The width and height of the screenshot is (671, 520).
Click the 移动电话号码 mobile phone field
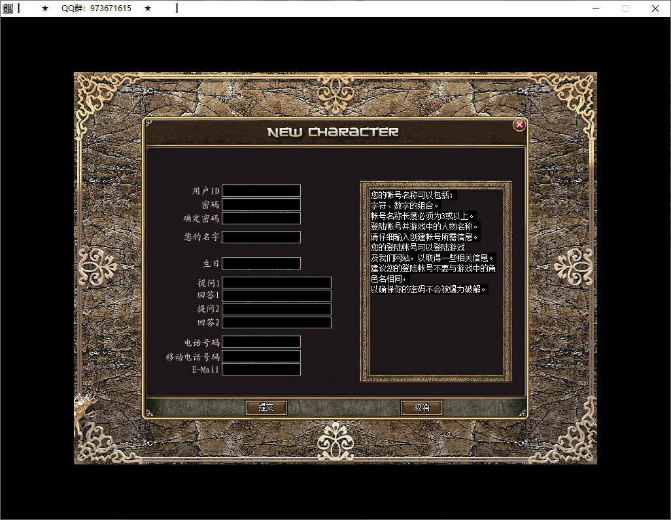click(x=261, y=356)
